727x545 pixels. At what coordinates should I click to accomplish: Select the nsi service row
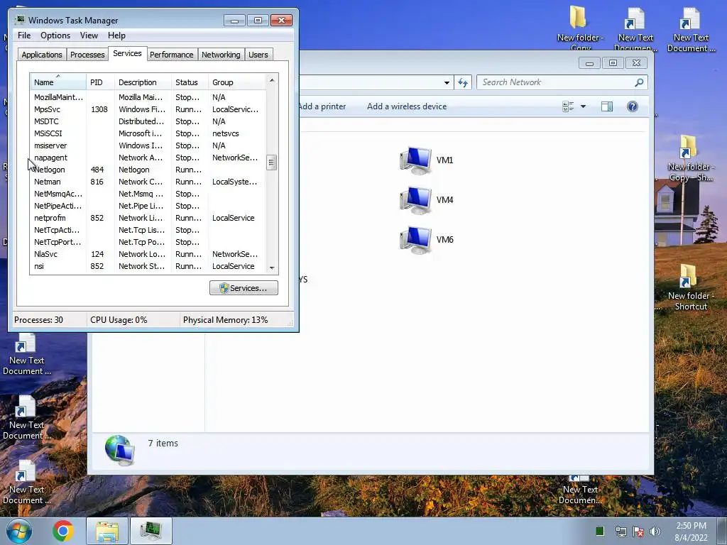point(148,266)
